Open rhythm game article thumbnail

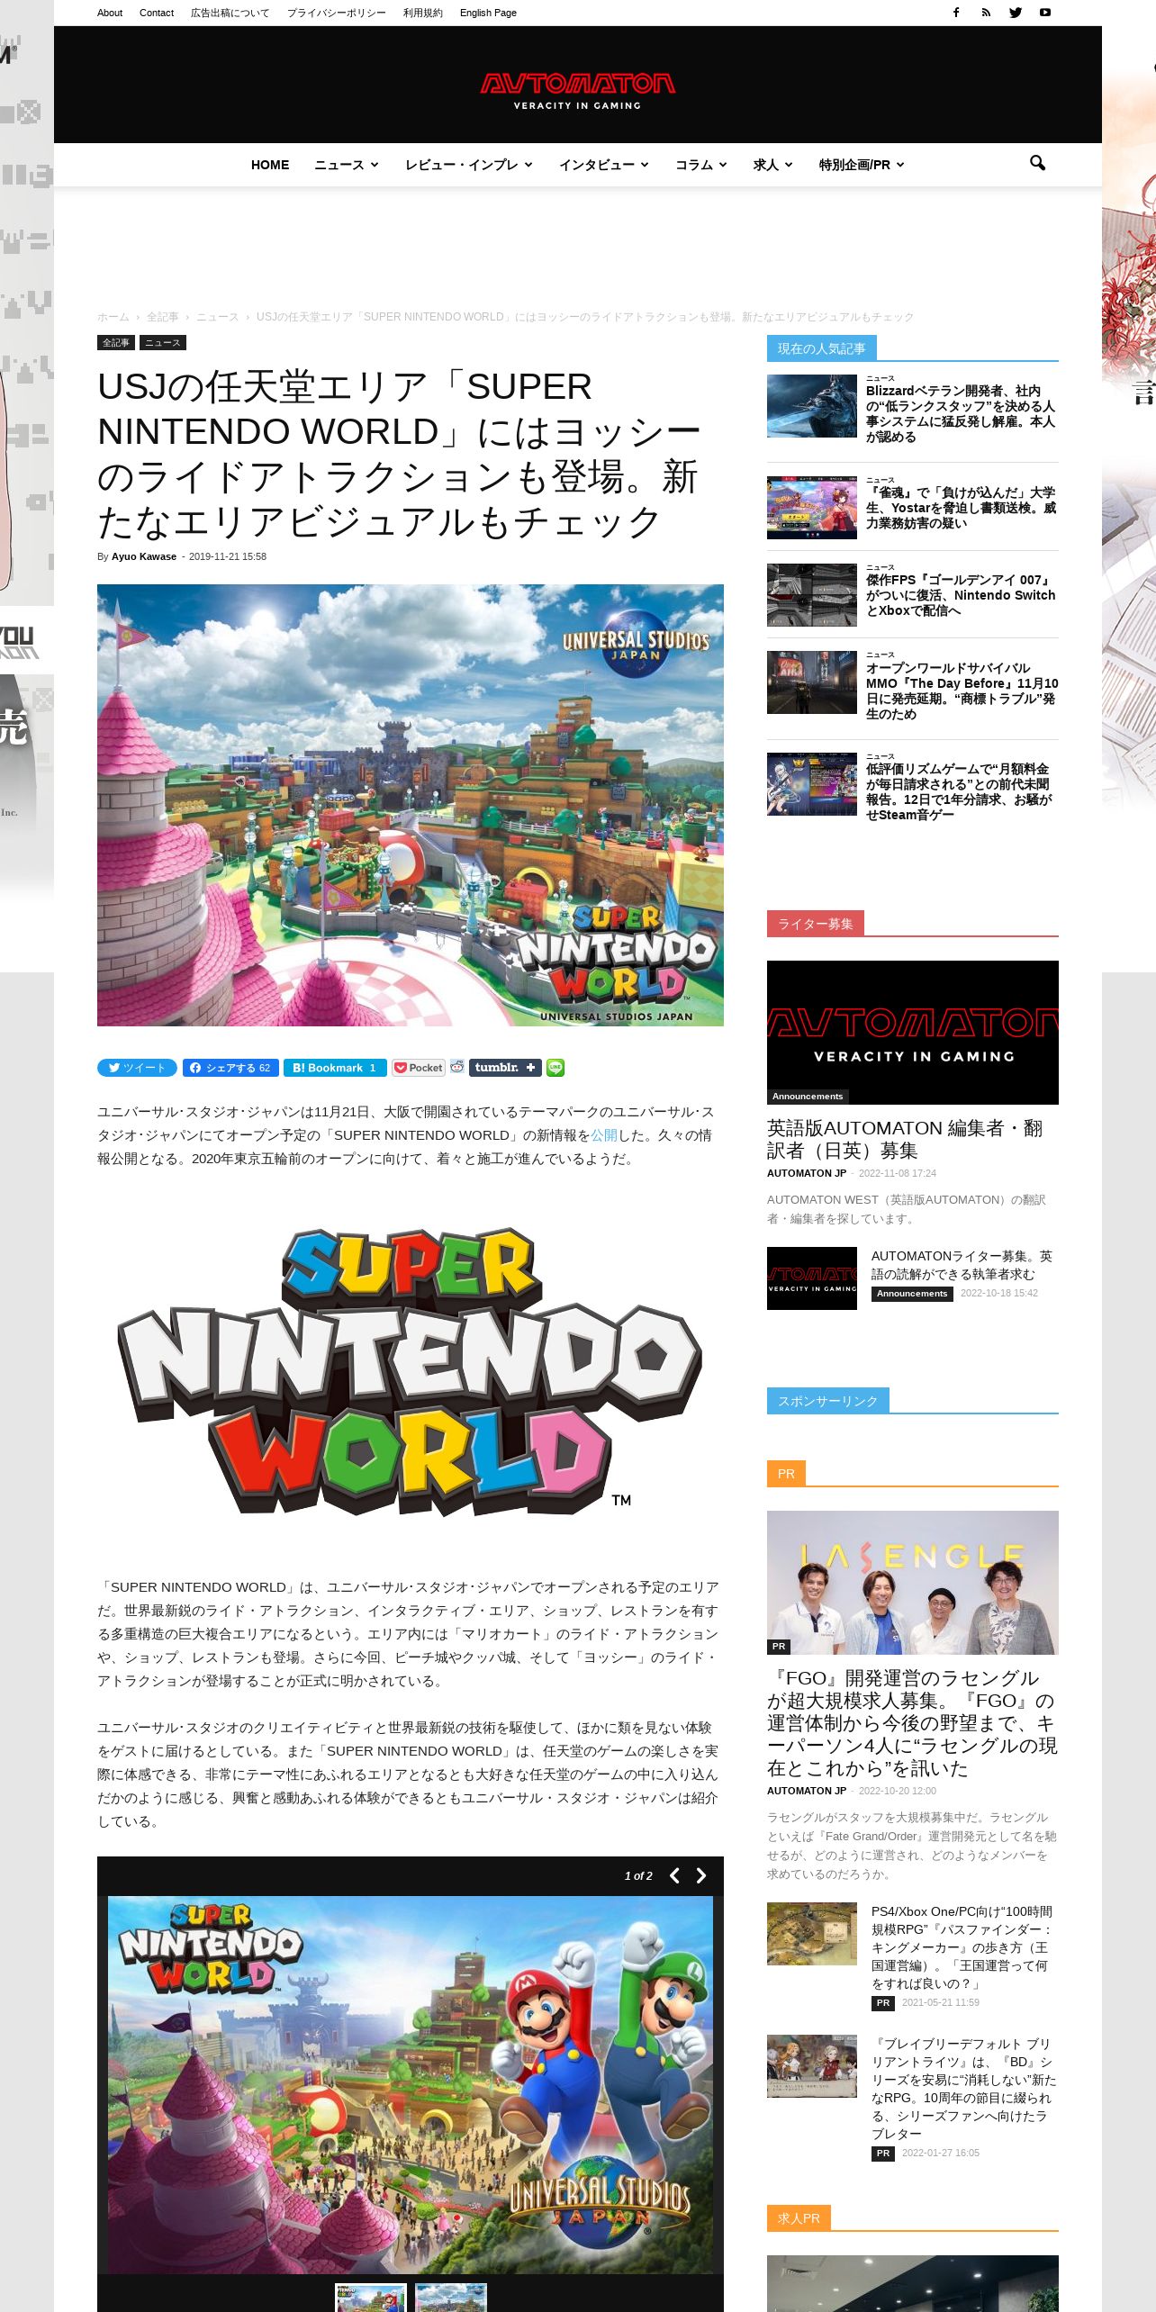coord(812,784)
